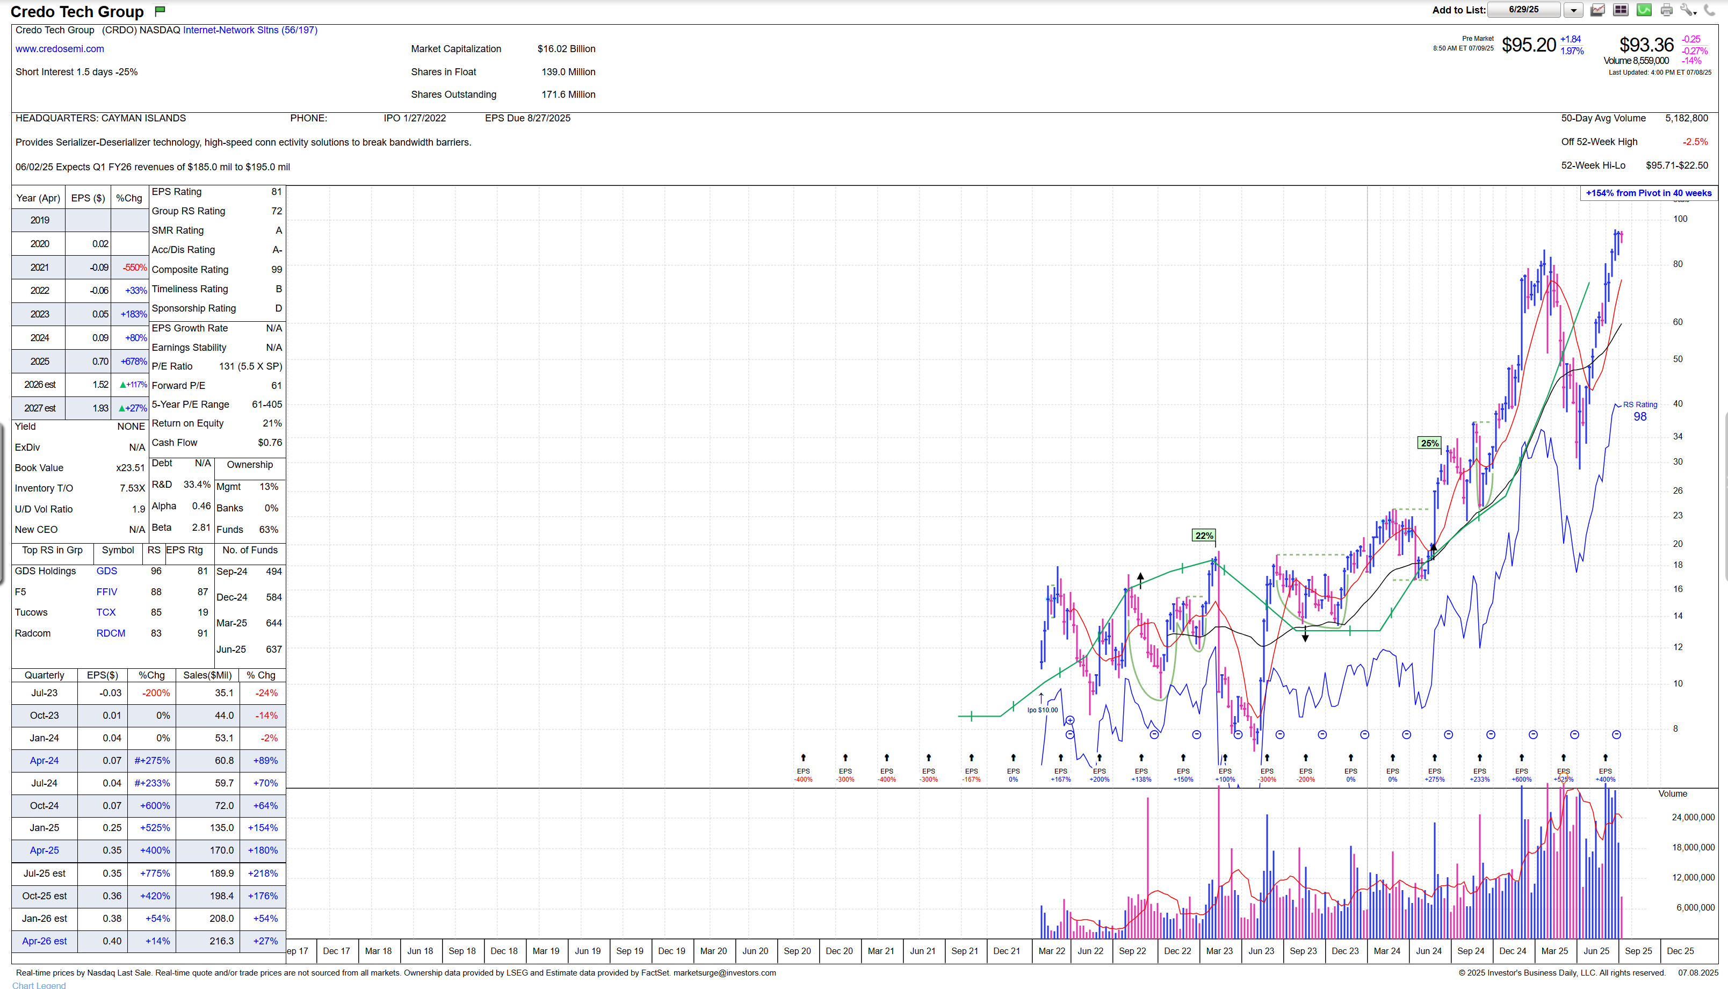The height and width of the screenshot is (989, 1728).
Task: Open the FFIV symbol link
Action: click(x=106, y=593)
